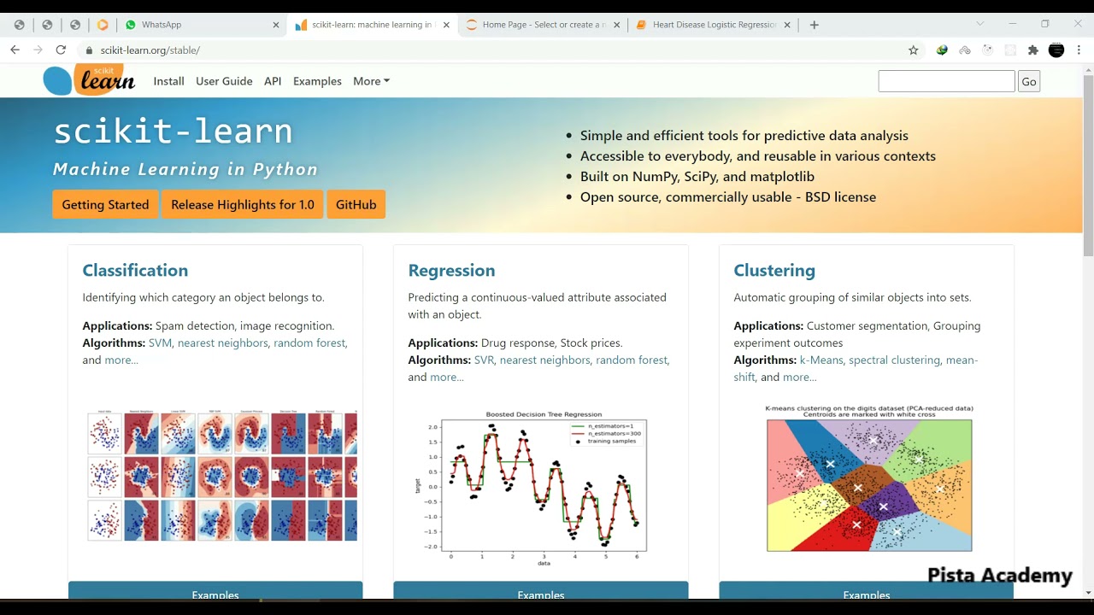Open the SVM link under Classification
Viewport: 1094px width, 615px height.
[160, 343]
